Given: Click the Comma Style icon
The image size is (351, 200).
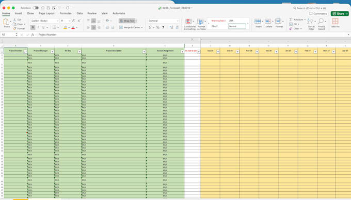Looking at the screenshot, I should 163,27.
